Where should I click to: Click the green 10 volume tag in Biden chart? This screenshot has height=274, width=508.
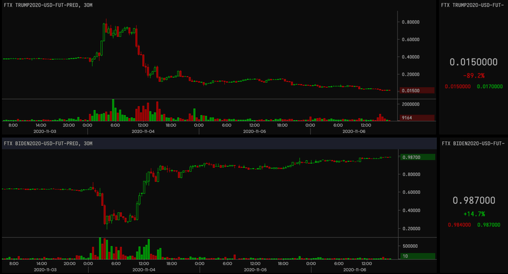point(418,256)
